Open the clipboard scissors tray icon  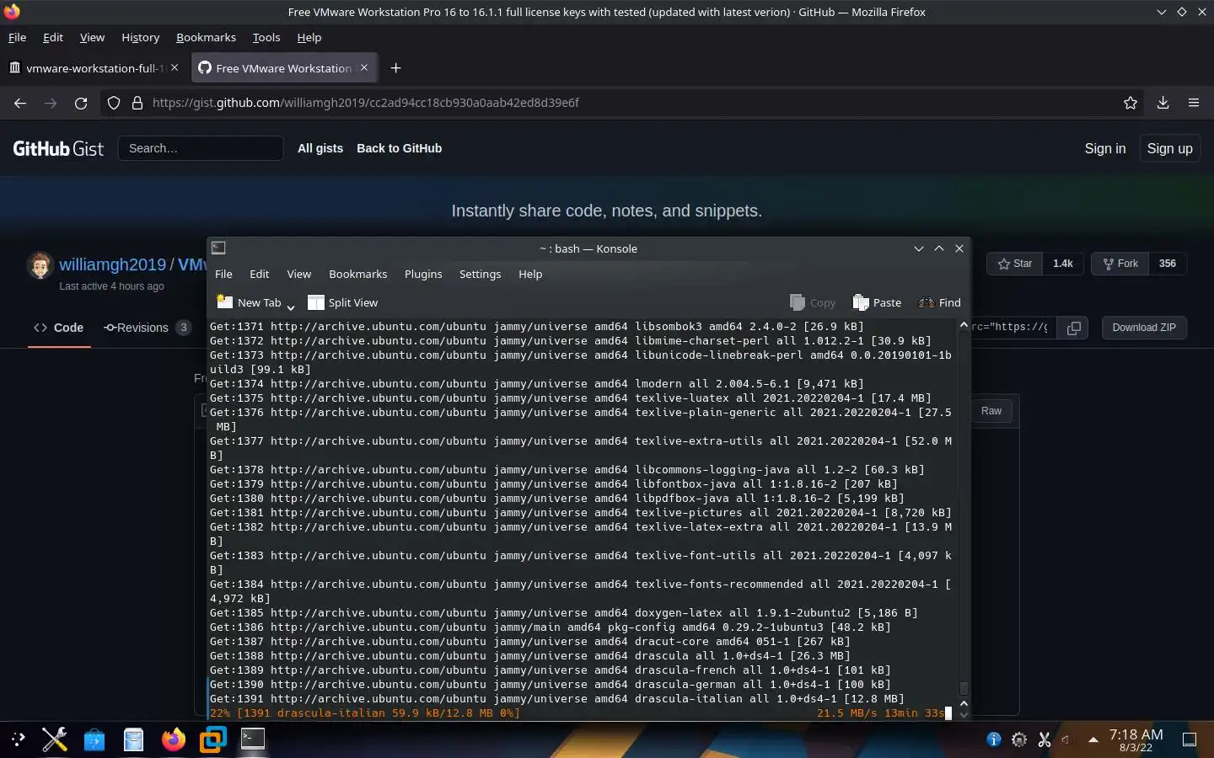1044,739
